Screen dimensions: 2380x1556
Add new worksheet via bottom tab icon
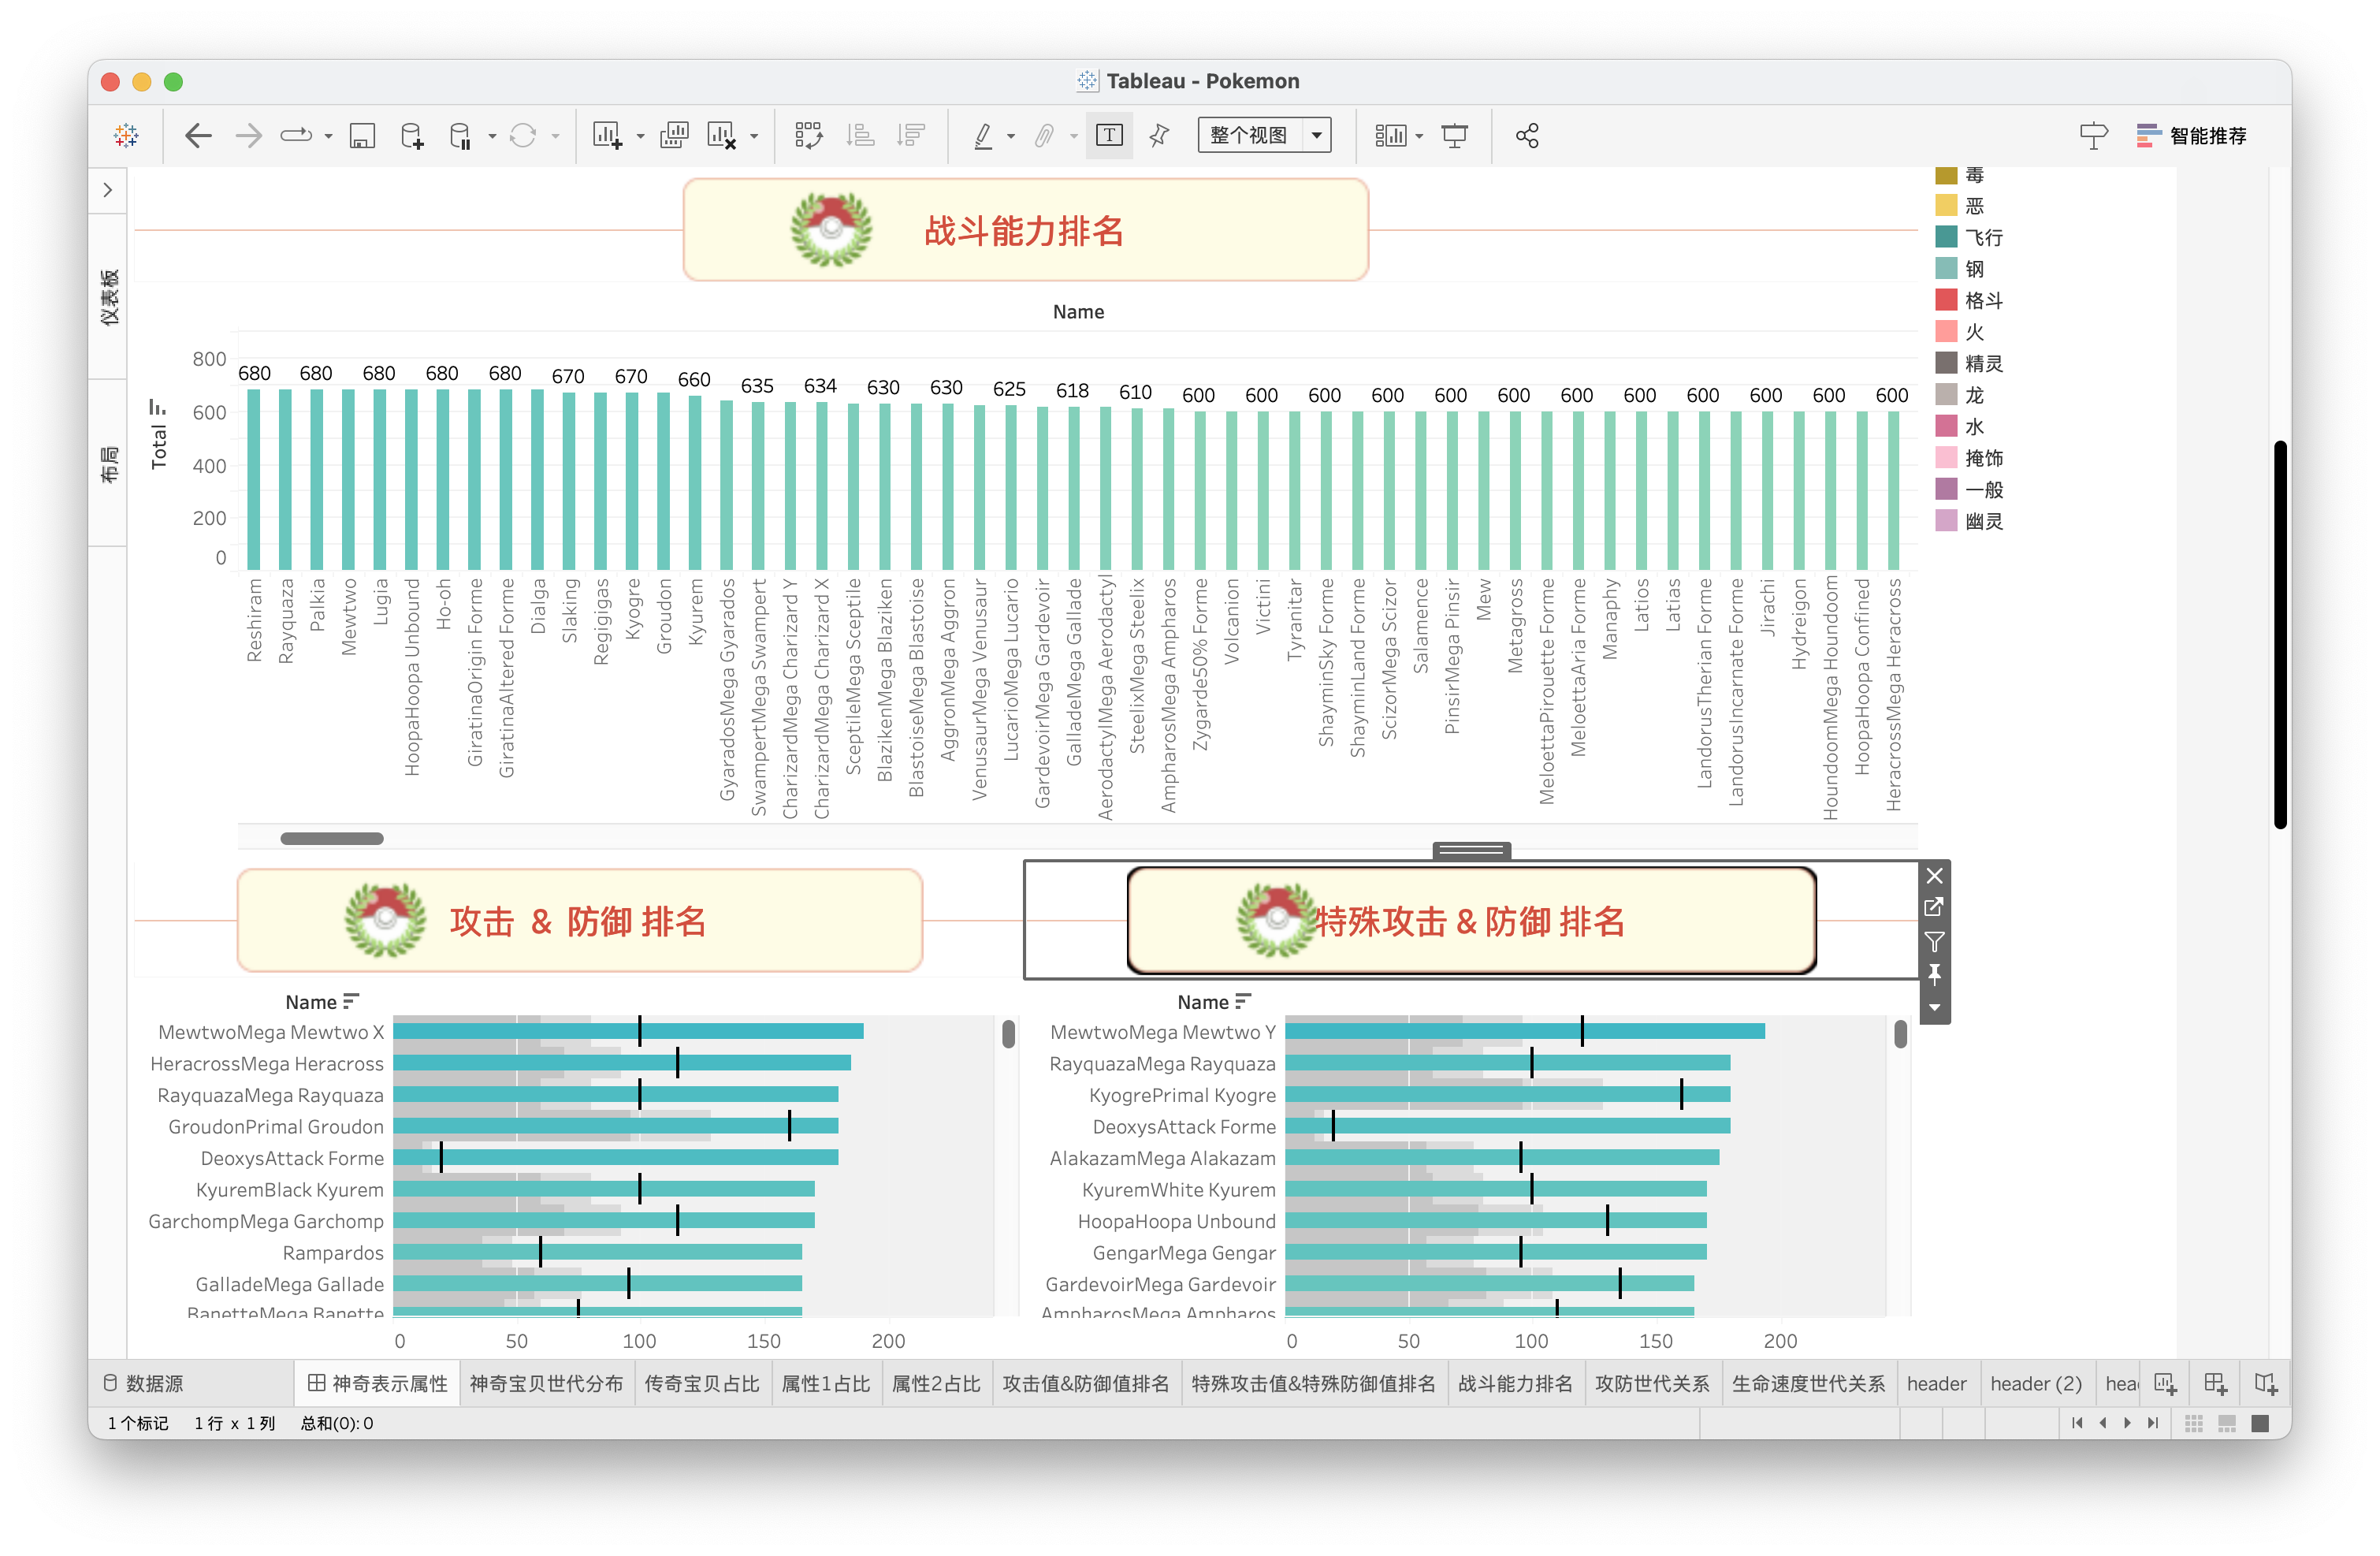point(2165,1384)
